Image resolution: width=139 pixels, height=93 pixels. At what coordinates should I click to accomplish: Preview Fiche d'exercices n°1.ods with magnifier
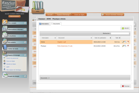[x=125, y=46]
